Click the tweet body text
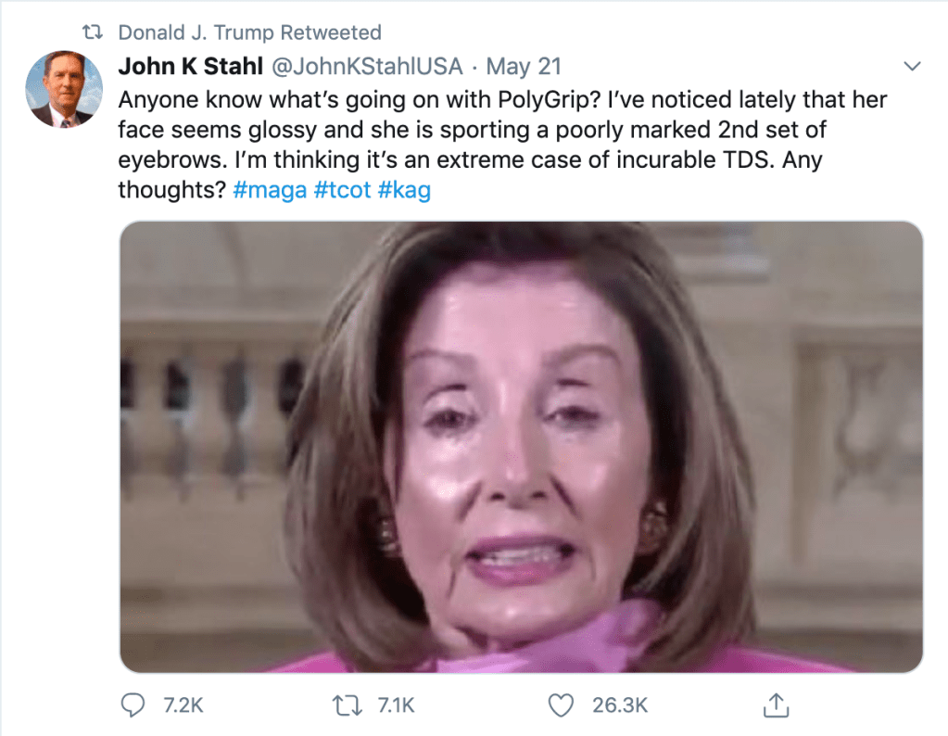The width and height of the screenshot is (948, 736). (500, 130)
